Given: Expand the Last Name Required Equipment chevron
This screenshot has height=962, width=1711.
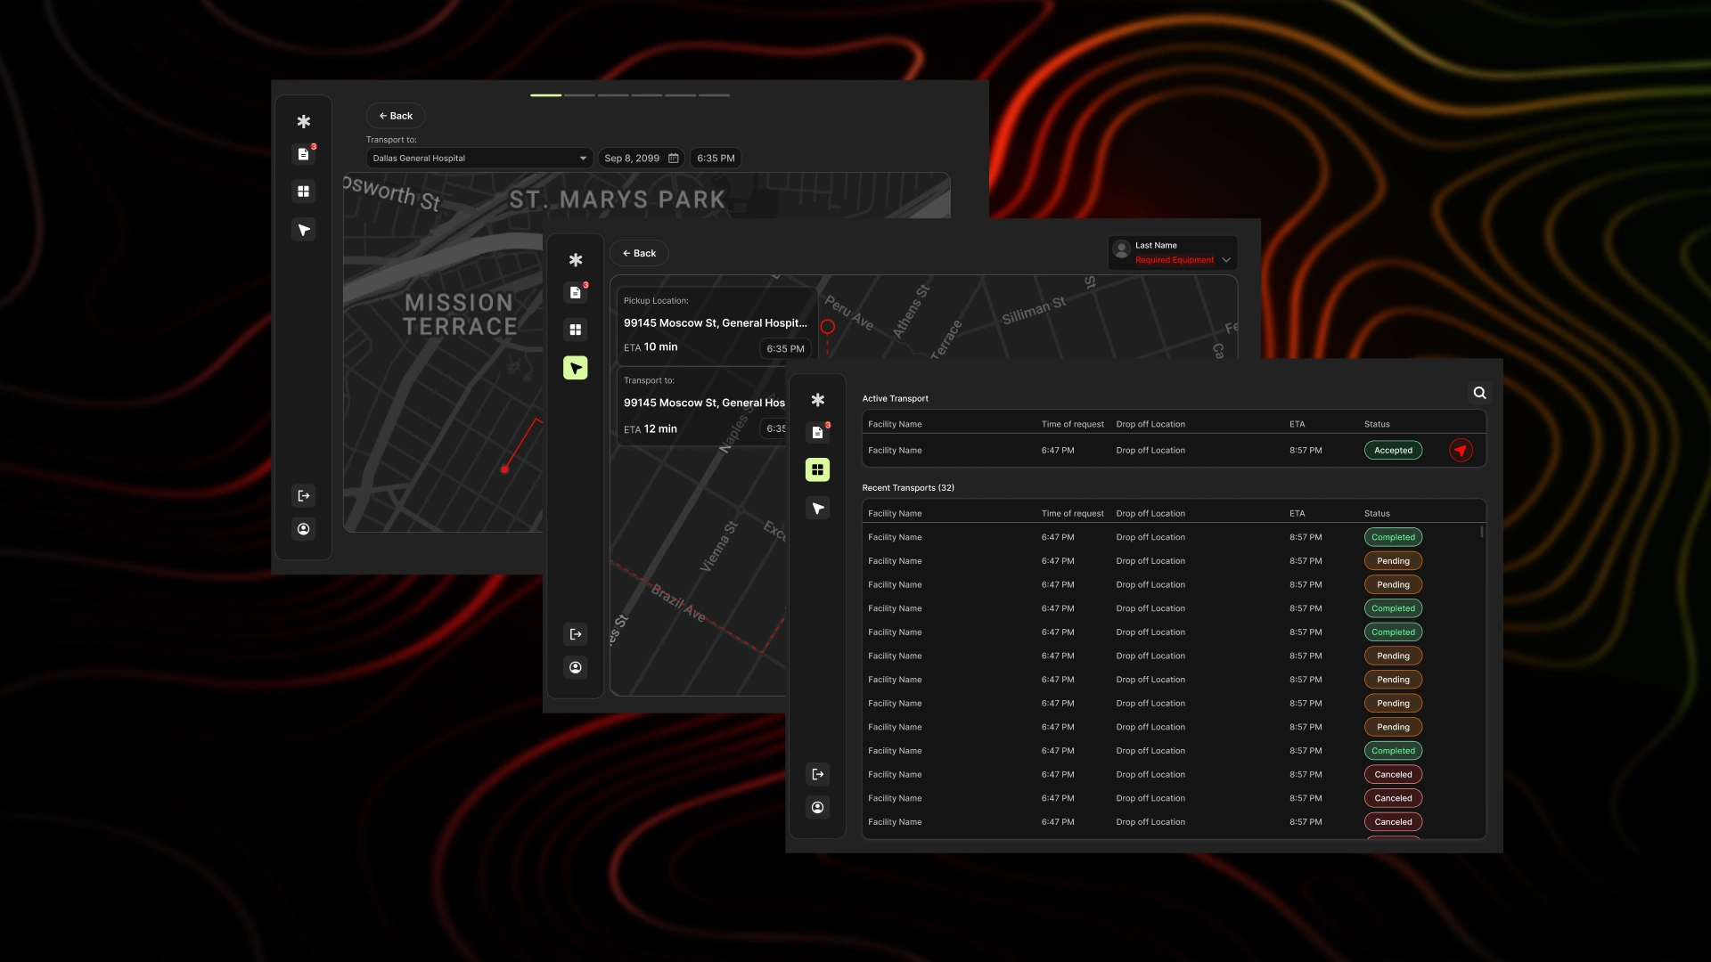Looking at the screenshot, I should (1226, 260).
